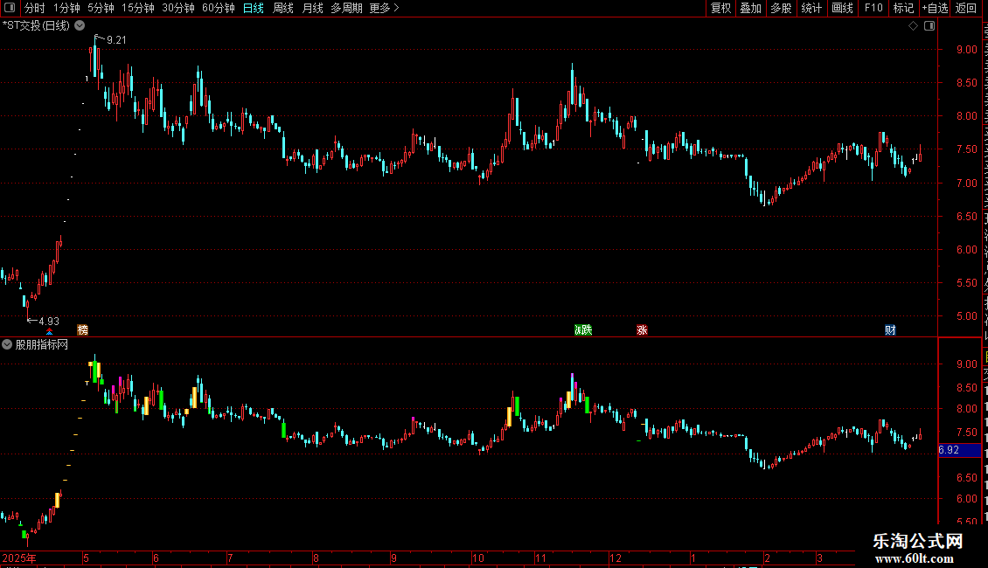Expand the 更多 periods menu
Screen dimensions: 988x568
click(385, 8)
